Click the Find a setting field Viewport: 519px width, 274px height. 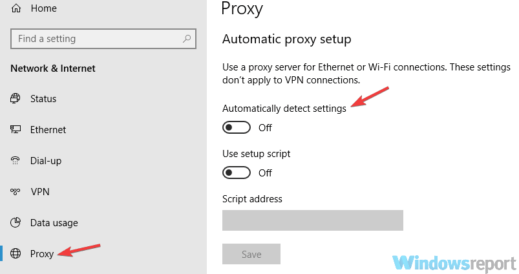click(x=103, y=39)
